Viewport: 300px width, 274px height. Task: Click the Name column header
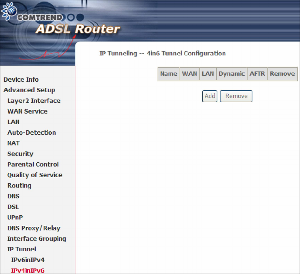tap(168, 74)
